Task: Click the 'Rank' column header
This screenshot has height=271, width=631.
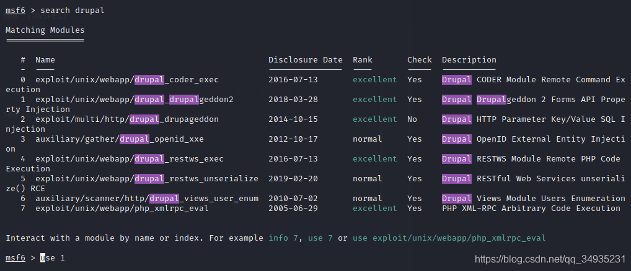Action: (x=363, y=60)
